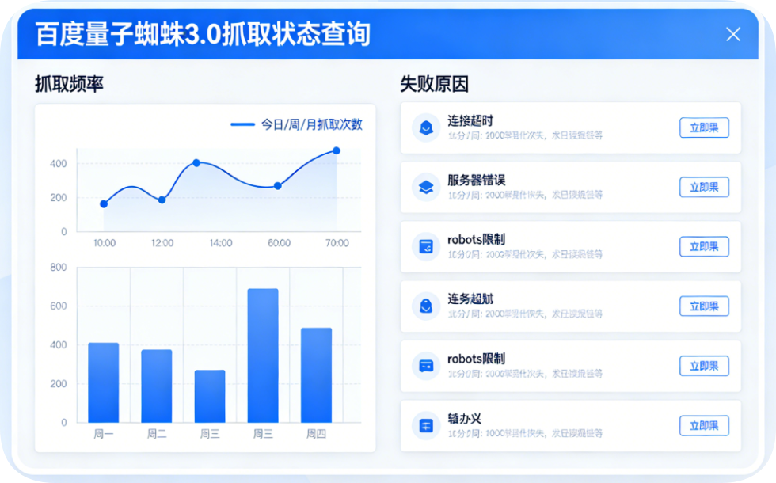Viewport: 776px width, 483px height.
Task: Click the blue line legend icon above the chart
Action: pyautogui.click(x=243, y=124)
